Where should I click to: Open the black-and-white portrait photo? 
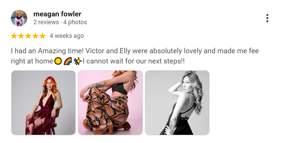tap(177, 102)
